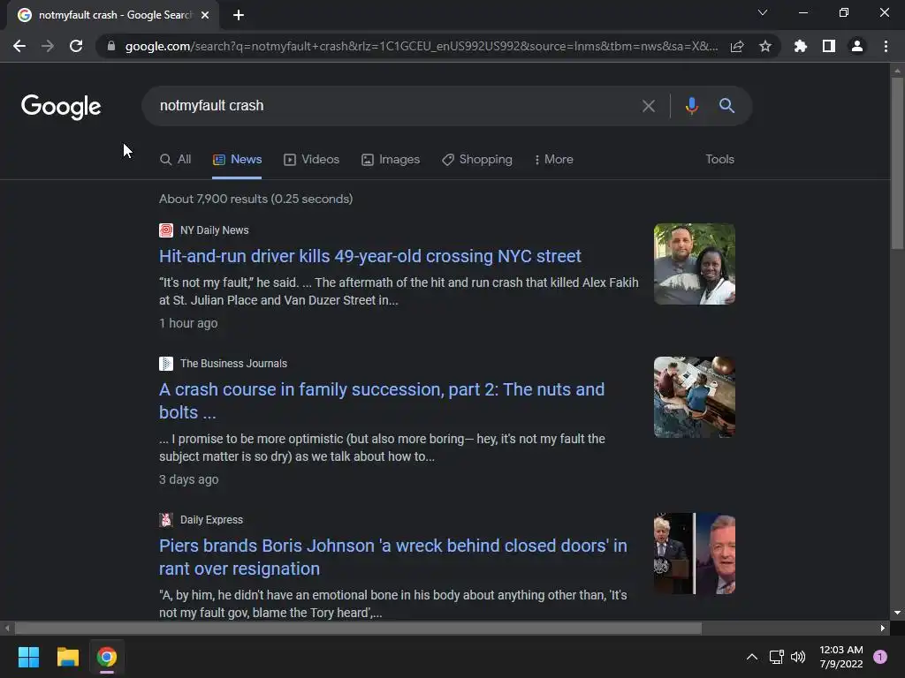This screenshot has height=678, width=905.
Task: Click the scroll up arrow
Action: (897, 71)
